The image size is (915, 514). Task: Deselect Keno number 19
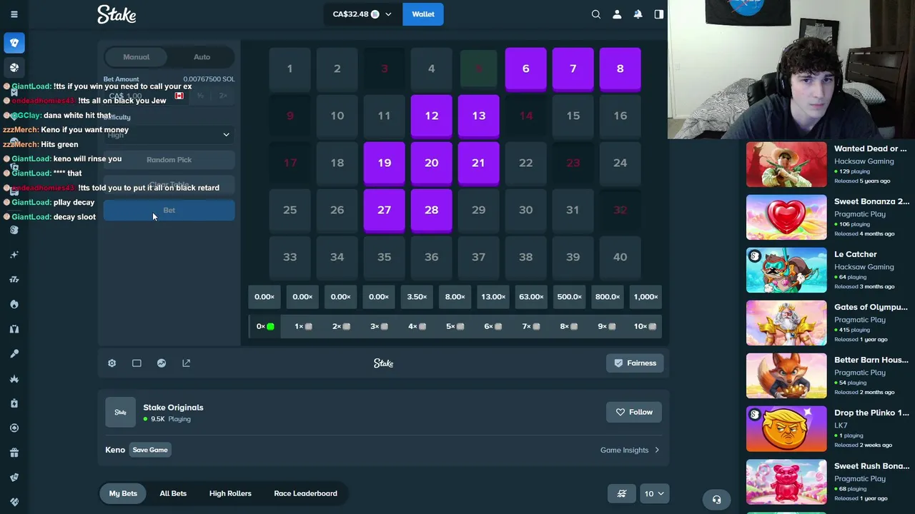click(x=384, y=163)
